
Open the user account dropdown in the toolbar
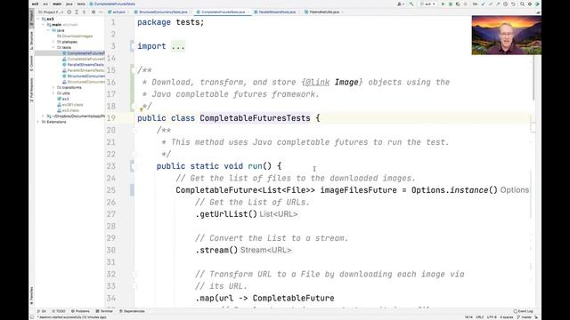click(x=401, y=4)
